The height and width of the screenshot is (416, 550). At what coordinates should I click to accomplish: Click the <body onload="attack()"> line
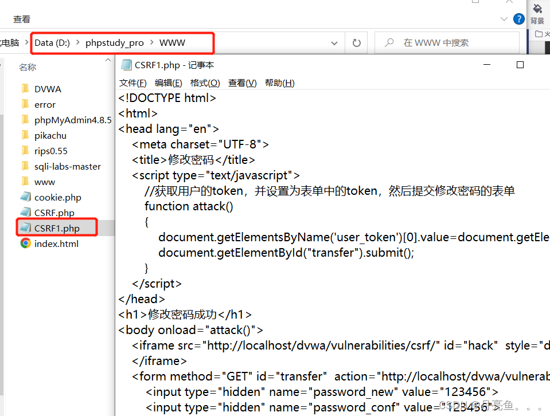(x=191, y=330)
